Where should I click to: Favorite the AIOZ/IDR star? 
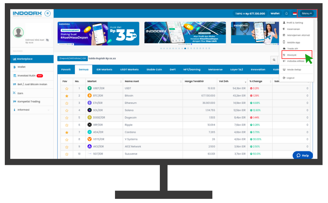point(67,147)
